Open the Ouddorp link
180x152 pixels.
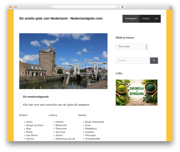point(90,132)
